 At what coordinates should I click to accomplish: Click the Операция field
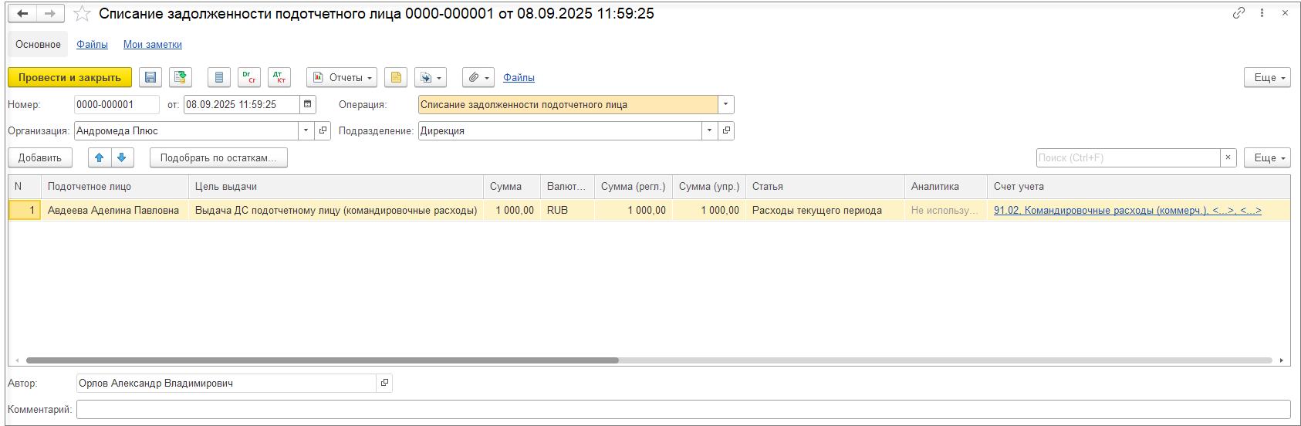[x=568, y=104]
